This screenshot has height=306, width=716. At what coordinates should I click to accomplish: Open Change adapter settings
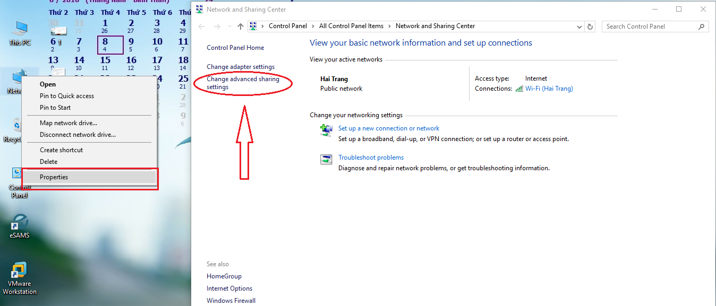click(241, 67)
